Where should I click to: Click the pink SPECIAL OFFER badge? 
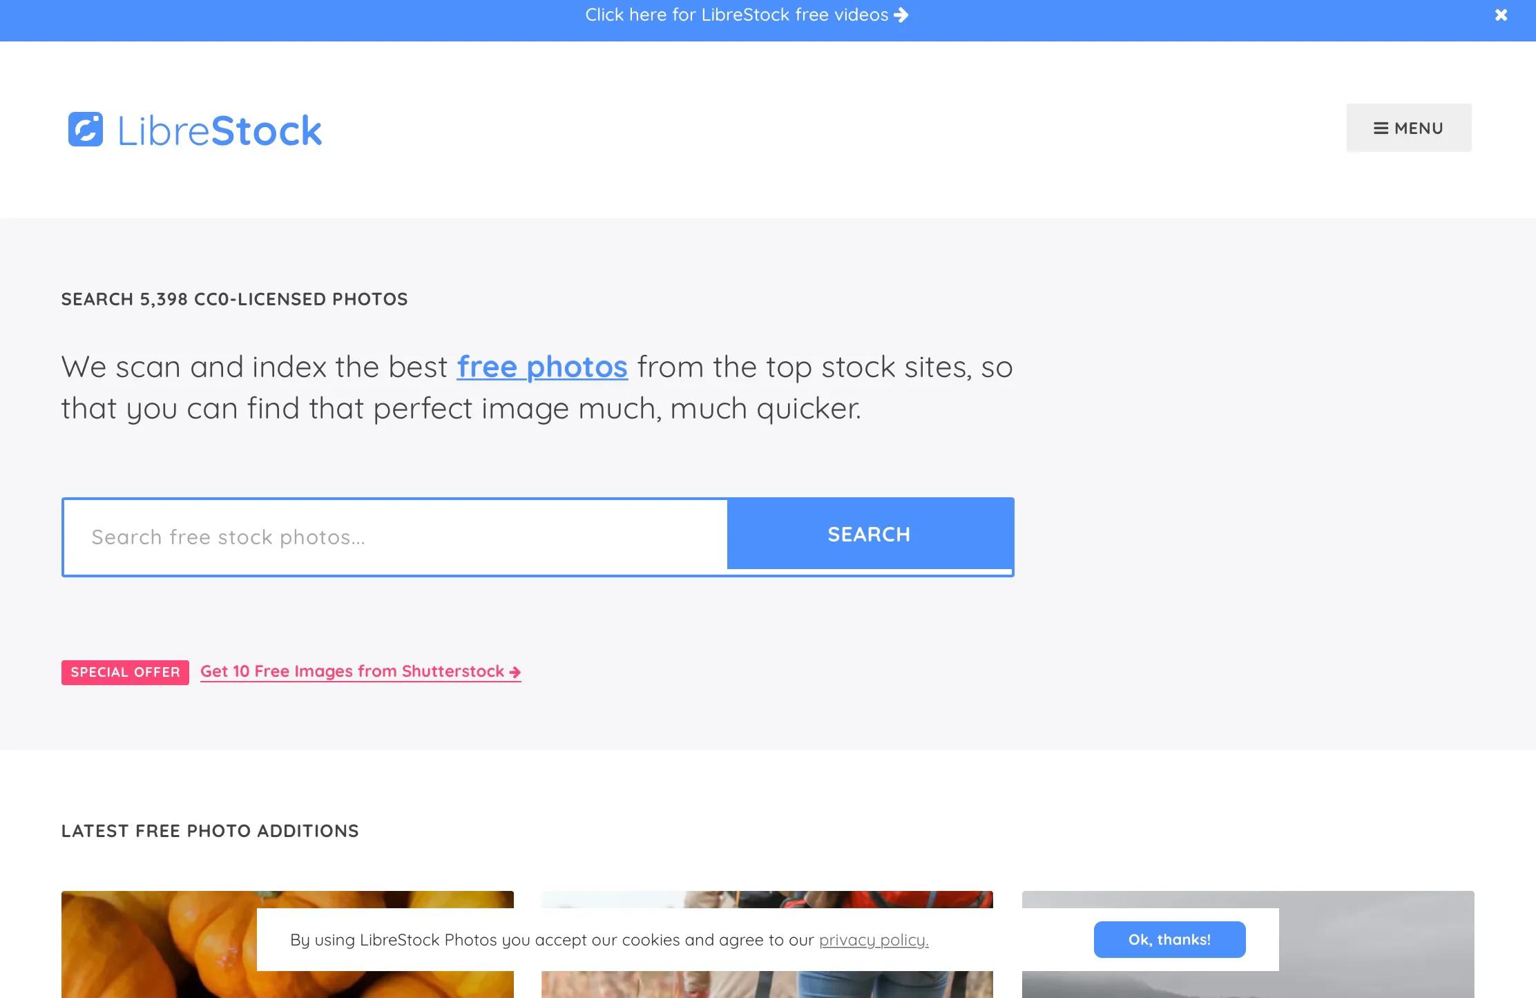[125, 672]
